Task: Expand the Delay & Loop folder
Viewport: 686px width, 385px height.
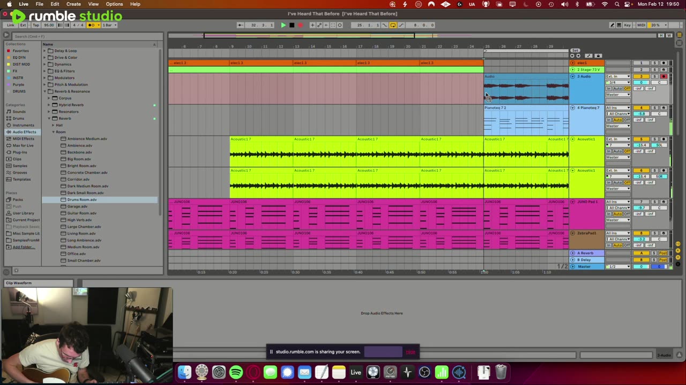Action: tap(45, 51)
